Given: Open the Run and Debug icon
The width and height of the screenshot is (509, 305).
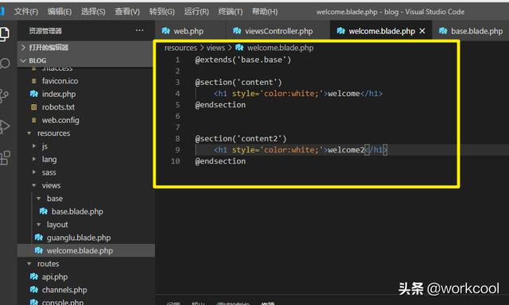Looking at the screenshot, I should [4, 126].
